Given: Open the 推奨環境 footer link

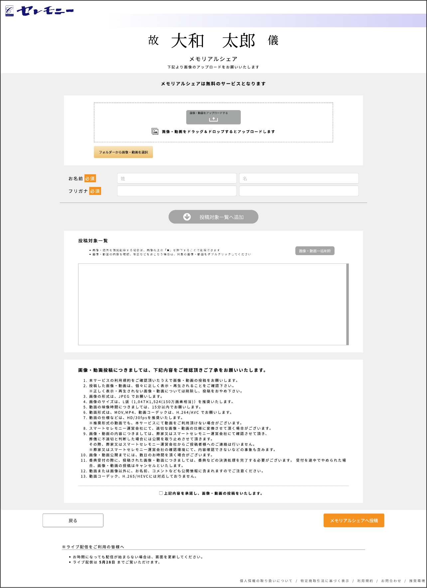Looking at the screenshot, I should 417,581.
